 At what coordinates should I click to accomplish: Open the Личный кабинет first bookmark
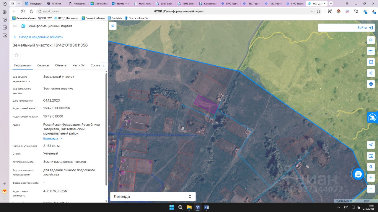click(x=24, y=18)
